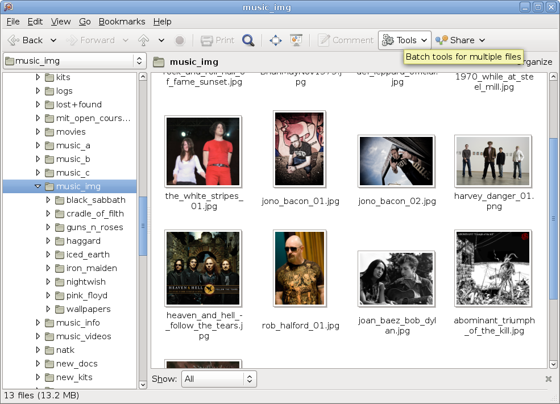Screen dimensions: 560x404
Task: Open the Help menu
Action: pos(163,22)
